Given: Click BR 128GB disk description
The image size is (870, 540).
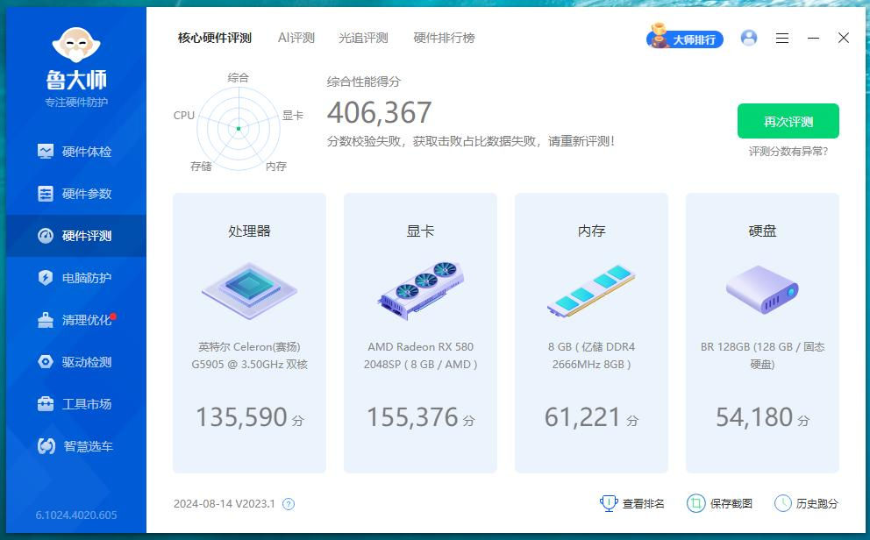Looking at the screenshot, I should click(x=762, y=355).
